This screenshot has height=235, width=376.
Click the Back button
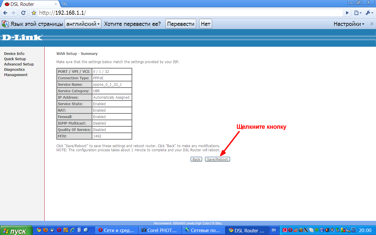(x=196, y=159)
